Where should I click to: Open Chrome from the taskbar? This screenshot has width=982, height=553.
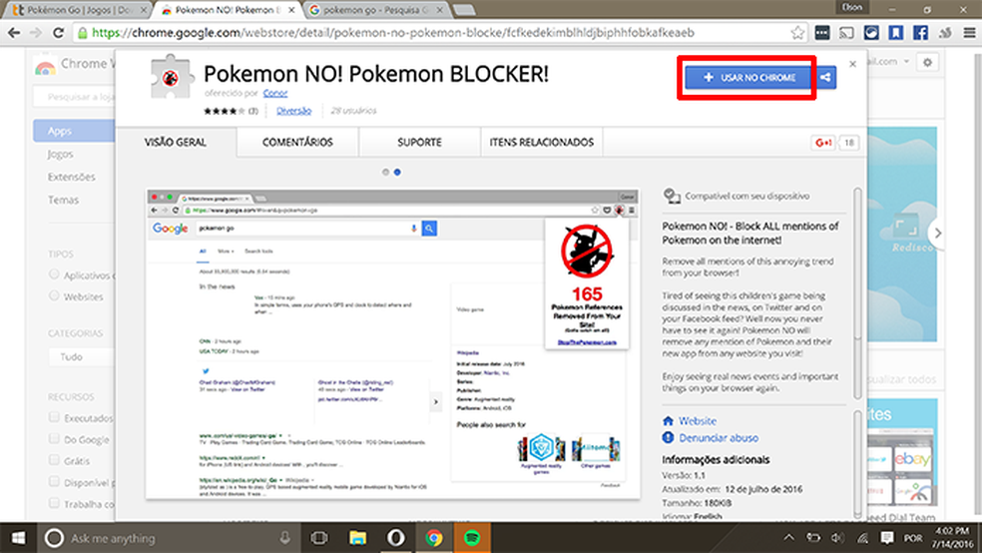click(434, 538)
